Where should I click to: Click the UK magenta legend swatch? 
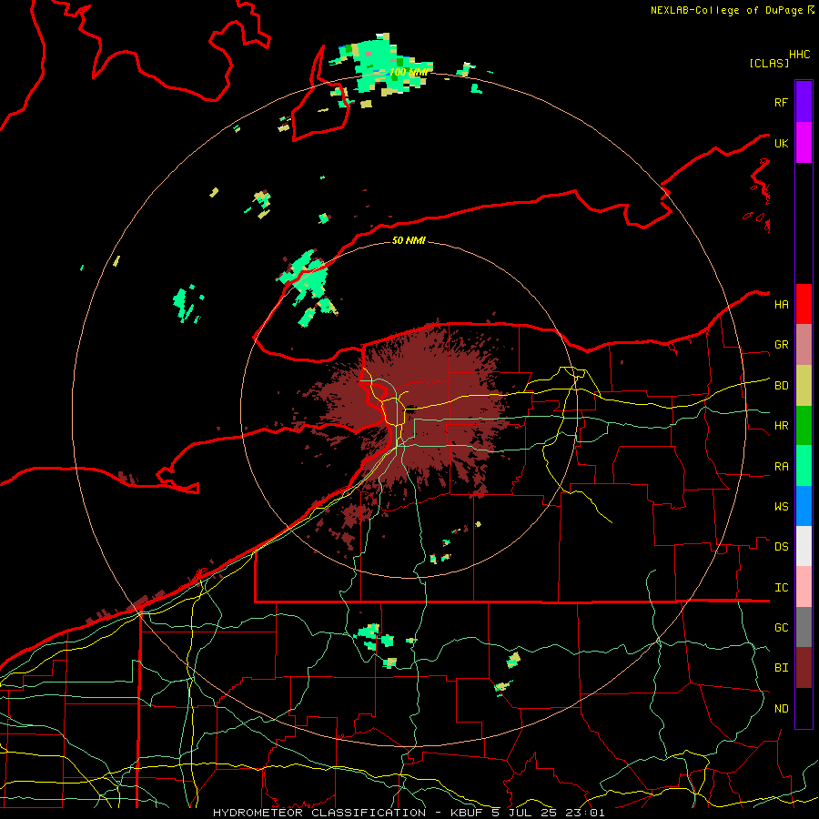click(x=804, y=143)
